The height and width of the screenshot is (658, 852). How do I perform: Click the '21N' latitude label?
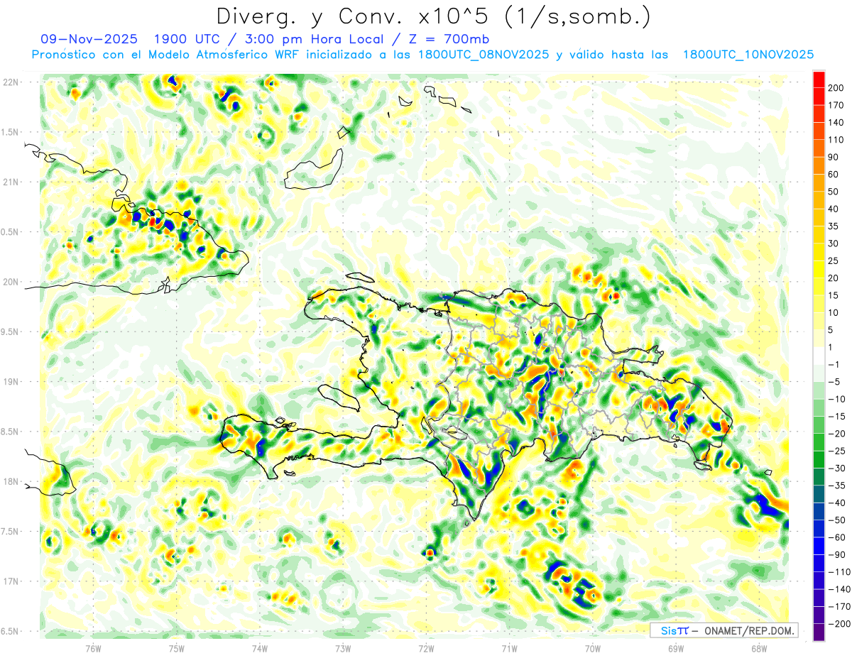[x=11, y=182]
